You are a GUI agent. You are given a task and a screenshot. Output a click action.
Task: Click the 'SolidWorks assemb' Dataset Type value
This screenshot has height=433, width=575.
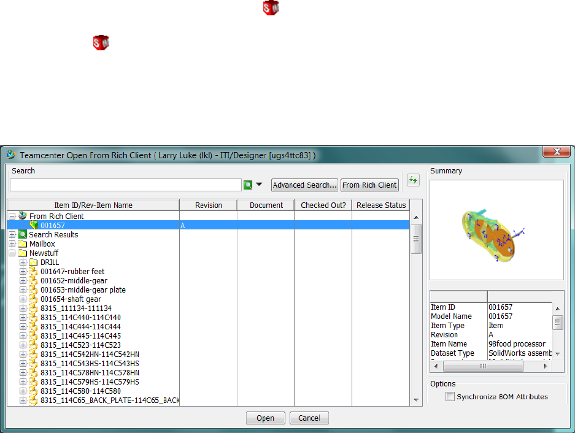(x=520, y=353)
